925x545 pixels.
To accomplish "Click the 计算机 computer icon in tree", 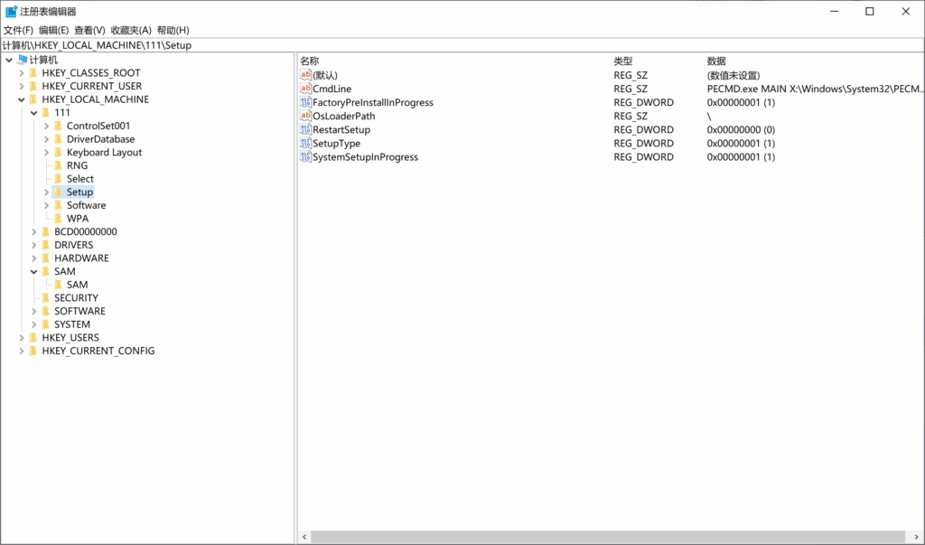I will pos(21,60).
